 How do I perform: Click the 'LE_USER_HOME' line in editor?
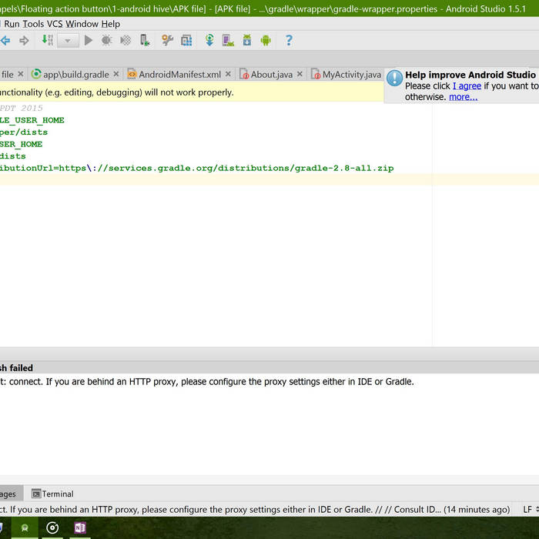point(32,120)
